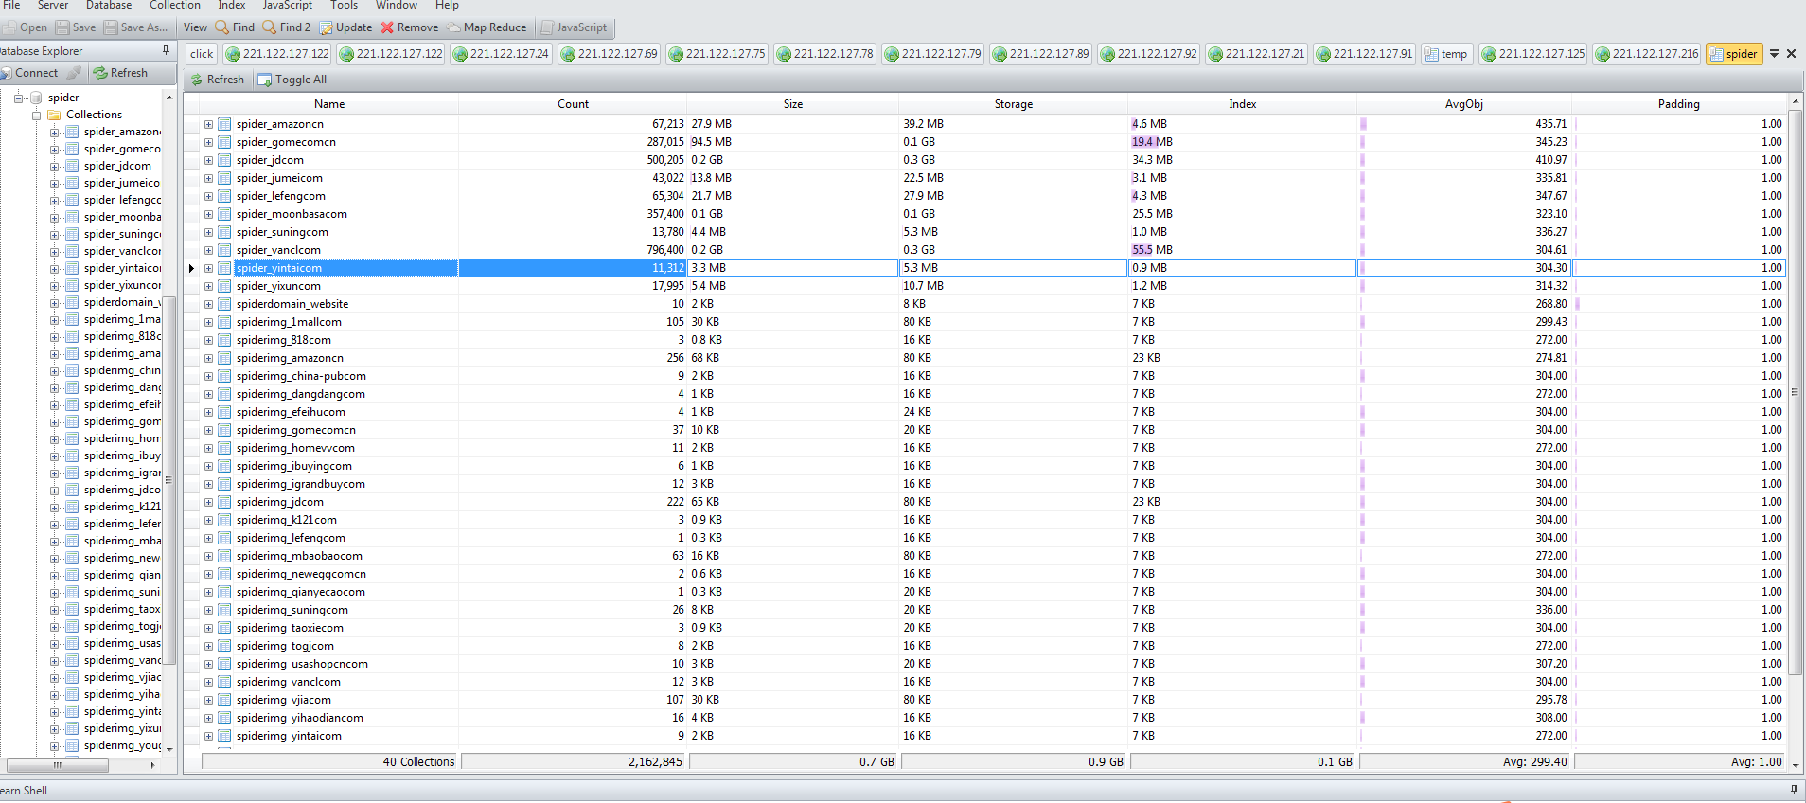The image size is (1806, 803).
Task: Select spiderimg_neweggcomcn row name
Action: (x=301, y=574)
